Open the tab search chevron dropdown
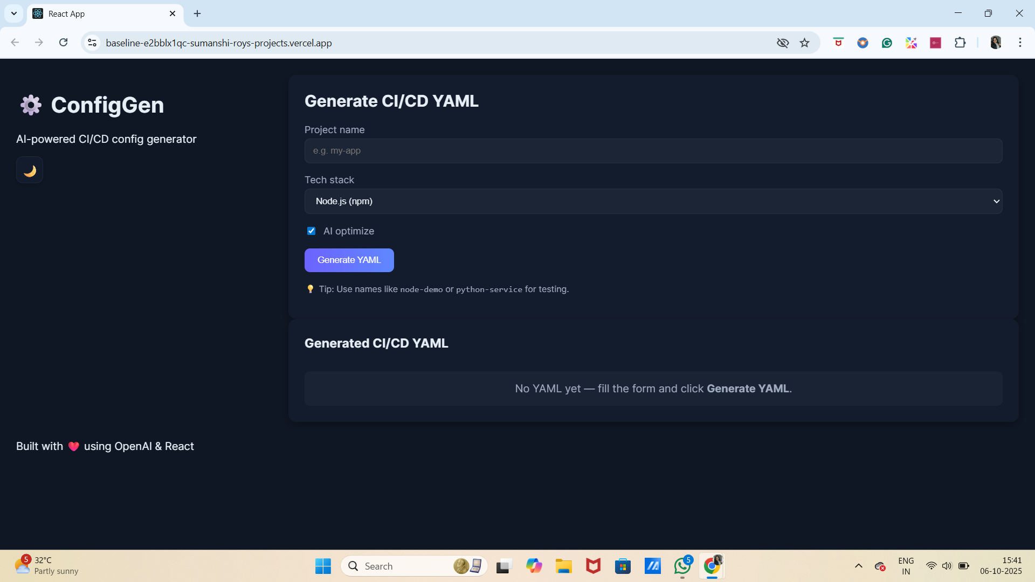1035x582 pixels. [x=14, y=13]
